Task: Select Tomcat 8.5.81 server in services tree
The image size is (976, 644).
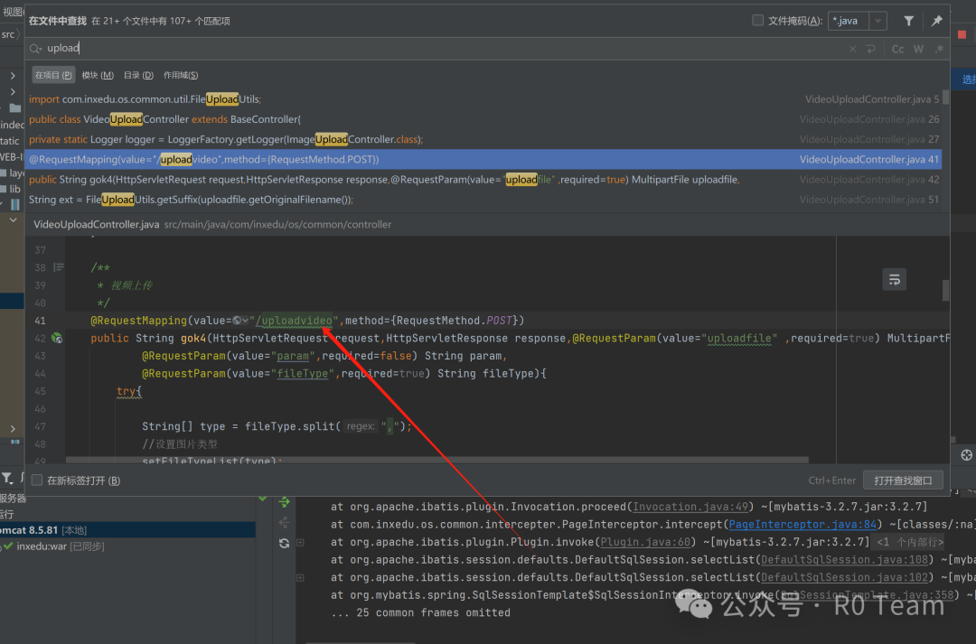Action: [x=127, y=530]
